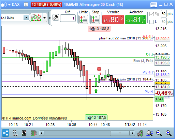175x139 pixels.
Task: Collapse the trading panel with the triangle
Action: tap(50, 18)
